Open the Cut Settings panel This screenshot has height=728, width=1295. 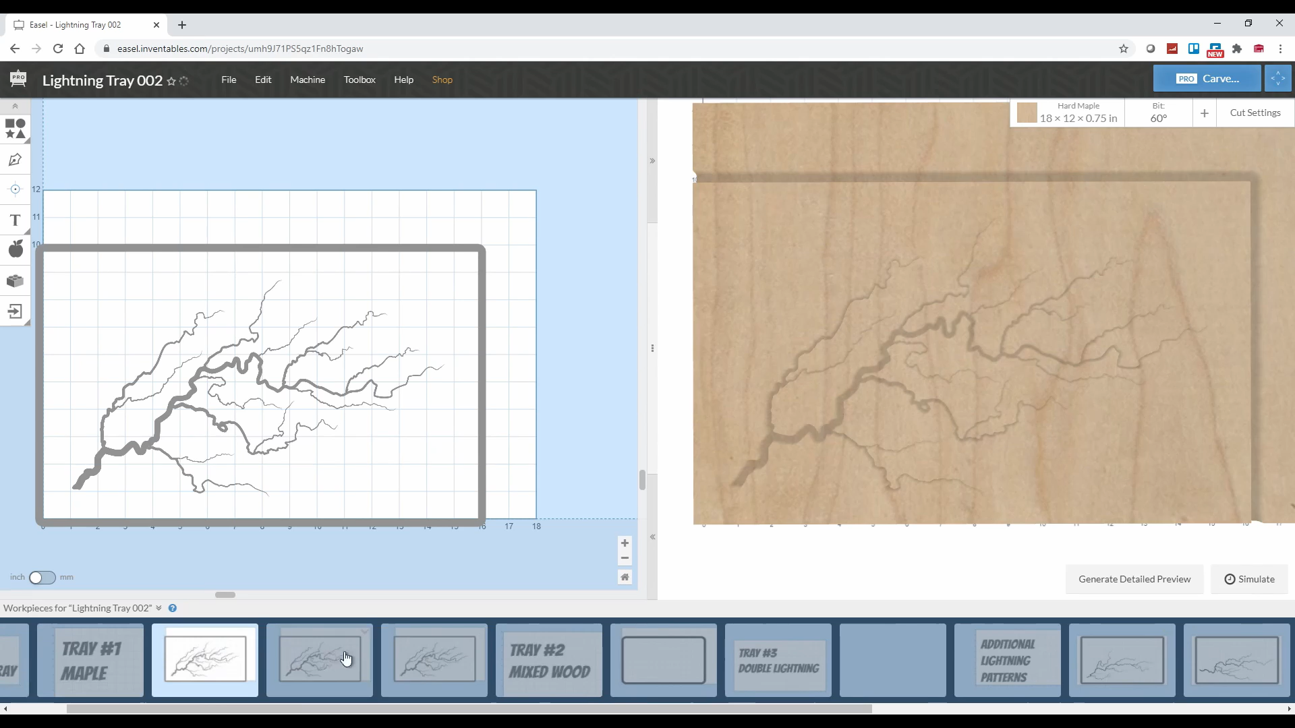point(1255,113)
